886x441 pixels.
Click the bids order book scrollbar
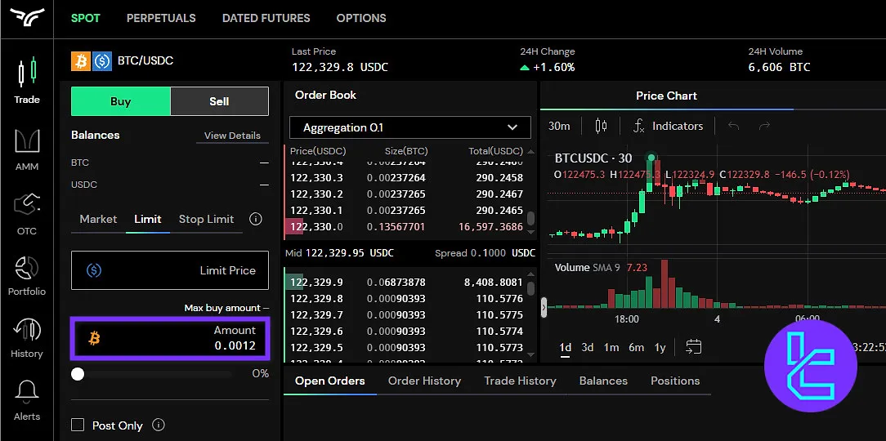pyautogui.click(x=530, y=288)
